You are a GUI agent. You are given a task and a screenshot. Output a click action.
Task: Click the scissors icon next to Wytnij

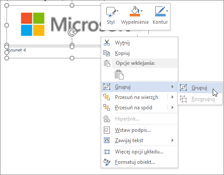point(107,43)
